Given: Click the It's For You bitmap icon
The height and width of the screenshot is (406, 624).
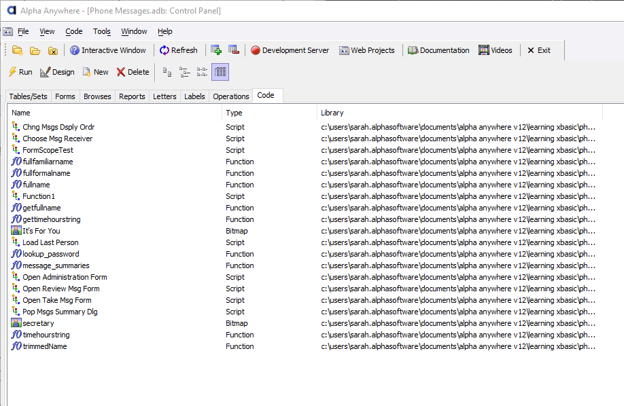Looking at the screenshot, I should coord(16,231).
